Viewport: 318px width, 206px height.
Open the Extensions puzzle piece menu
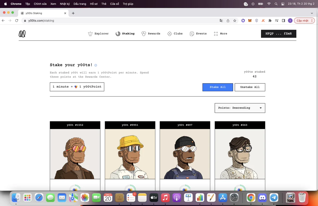[270, 21]
